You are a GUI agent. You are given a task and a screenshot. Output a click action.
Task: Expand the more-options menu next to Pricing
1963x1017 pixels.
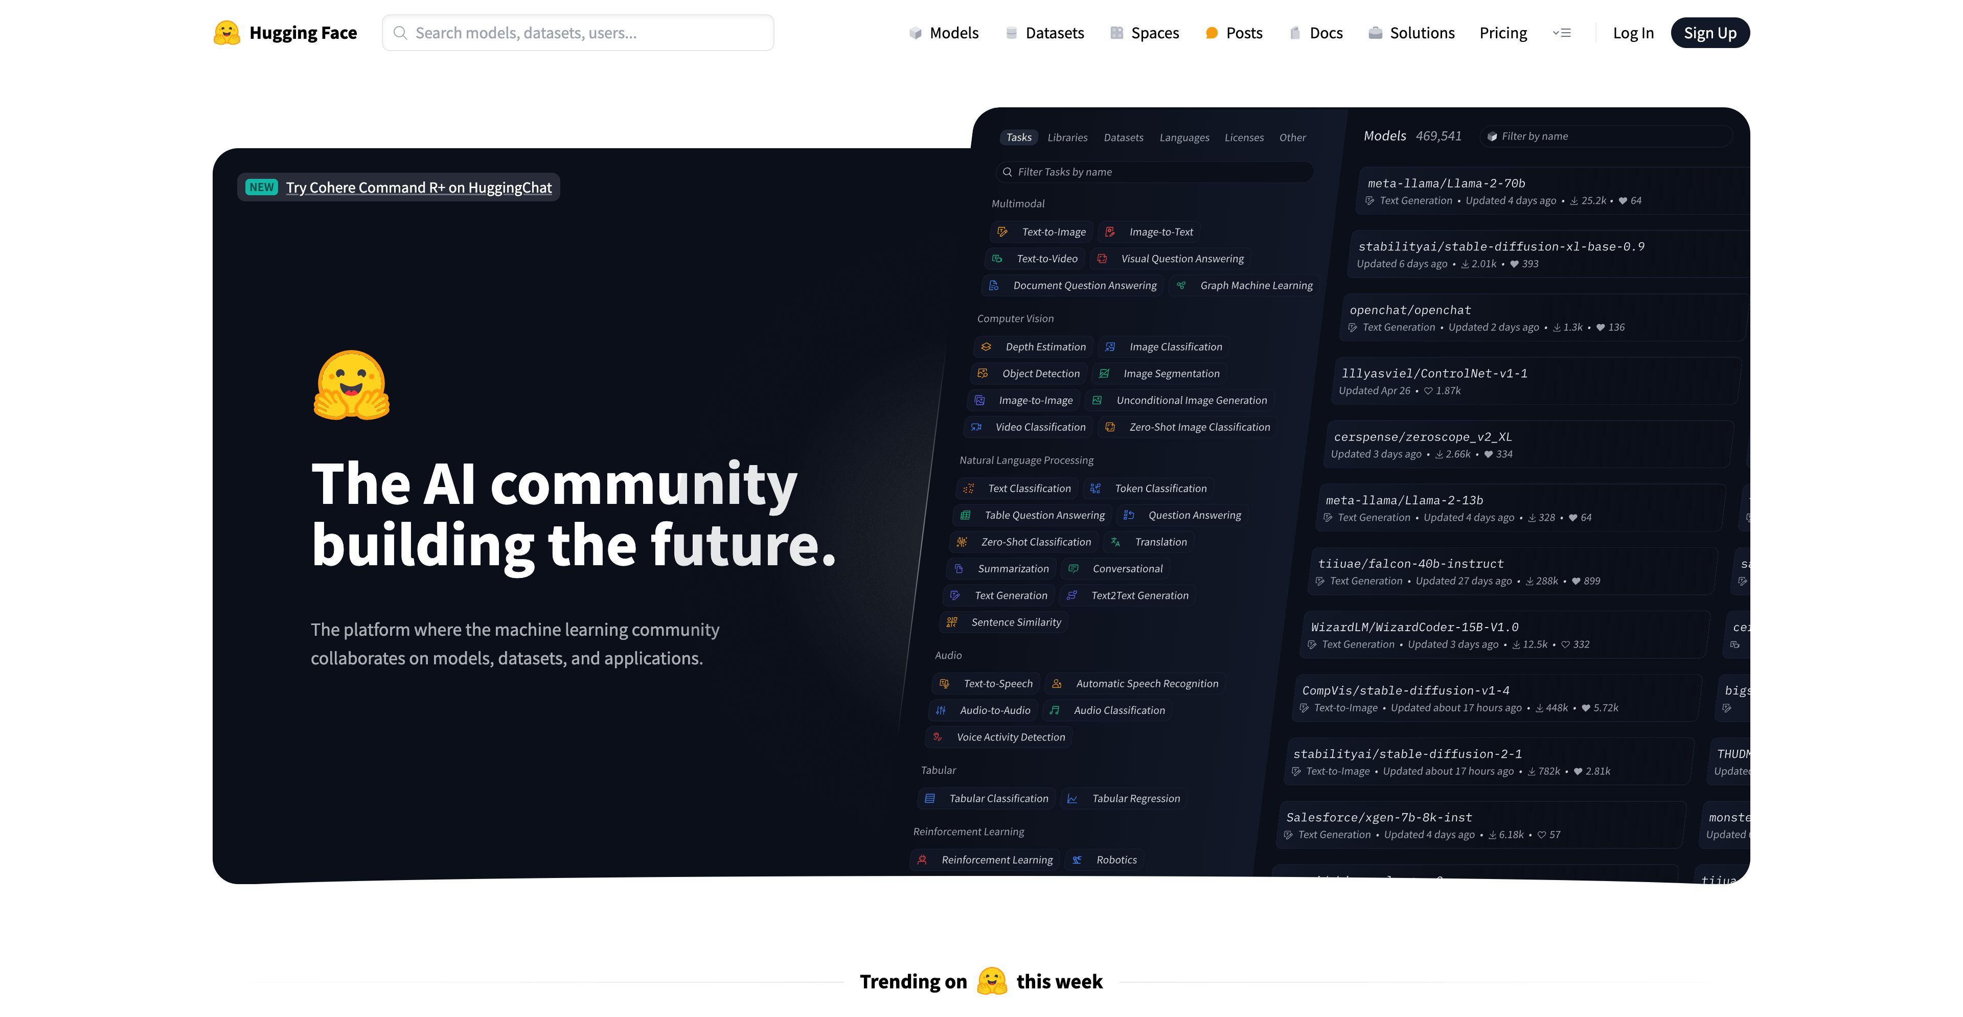[1561, 33]
